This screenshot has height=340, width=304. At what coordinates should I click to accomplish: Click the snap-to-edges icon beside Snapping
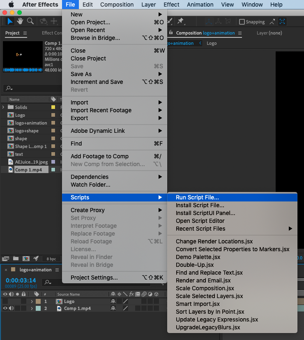coord(272,21)
